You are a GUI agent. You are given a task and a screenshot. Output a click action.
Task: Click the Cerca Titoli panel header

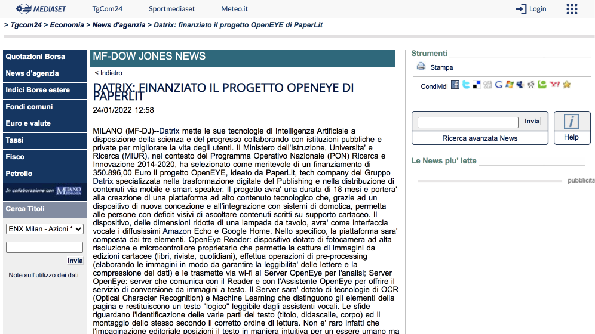[x=45, y=209]
